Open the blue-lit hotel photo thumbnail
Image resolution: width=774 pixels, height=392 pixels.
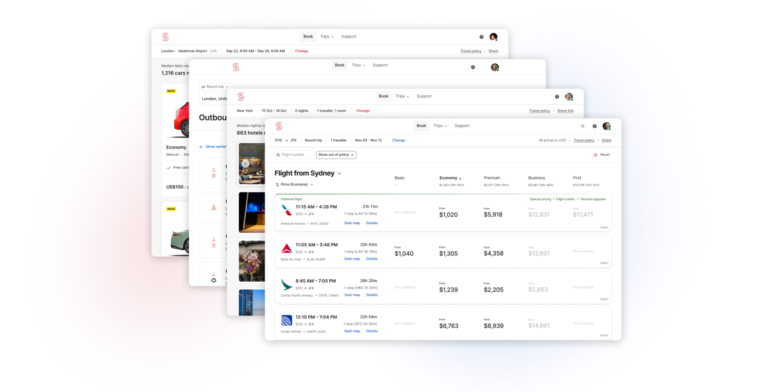[x=252, y=213]
